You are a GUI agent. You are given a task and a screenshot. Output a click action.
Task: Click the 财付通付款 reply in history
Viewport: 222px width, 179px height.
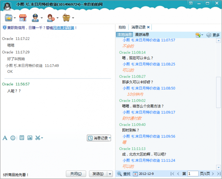coord(132,118)
